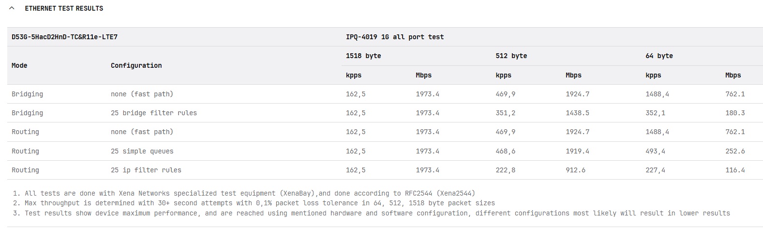Click the 116.4 Mbps value
The image size is (763, 229).
735,170
